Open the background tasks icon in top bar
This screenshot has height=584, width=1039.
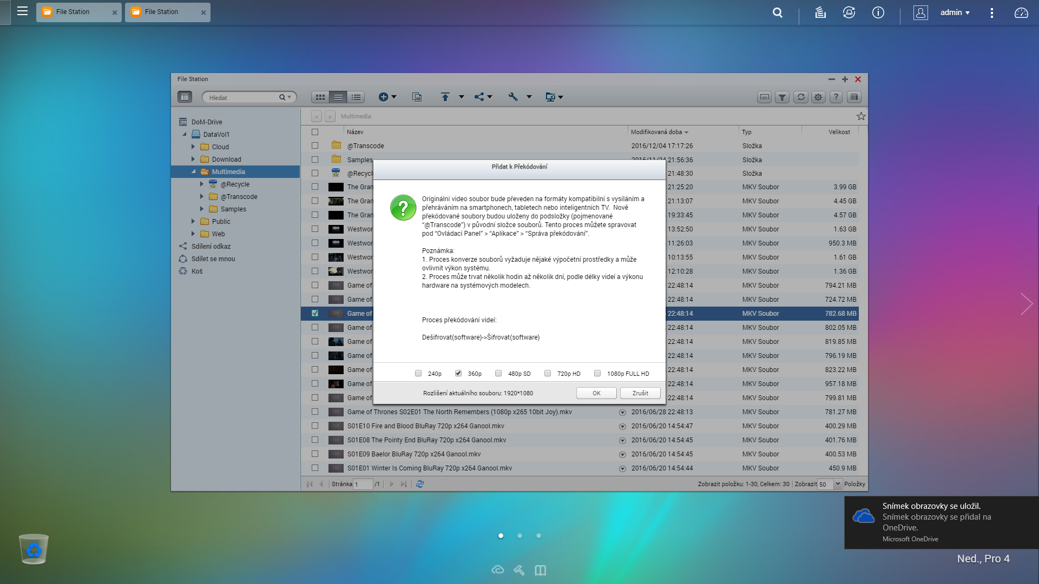point(820,12)
